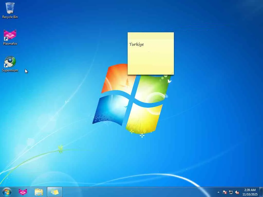Launch Plasmafox from the taskbar

23,192
